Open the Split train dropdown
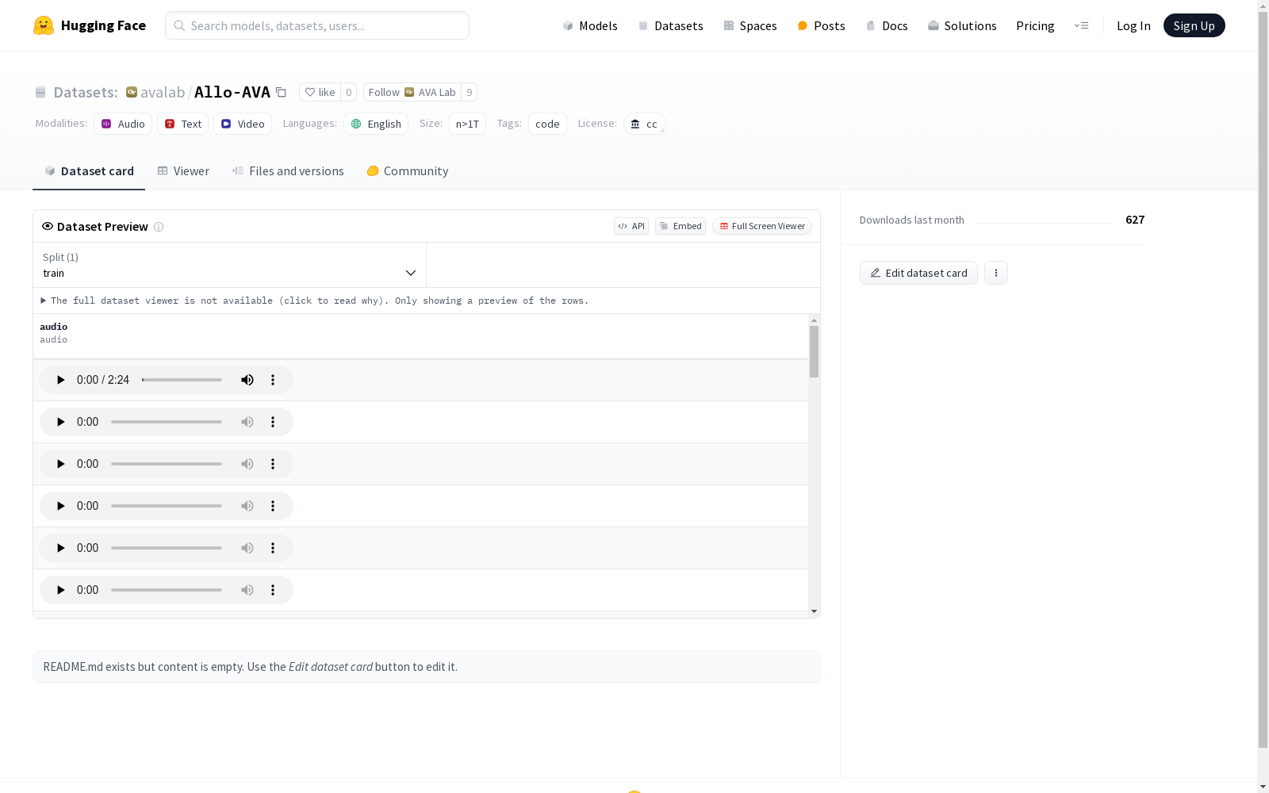 [x=230, y=265]
